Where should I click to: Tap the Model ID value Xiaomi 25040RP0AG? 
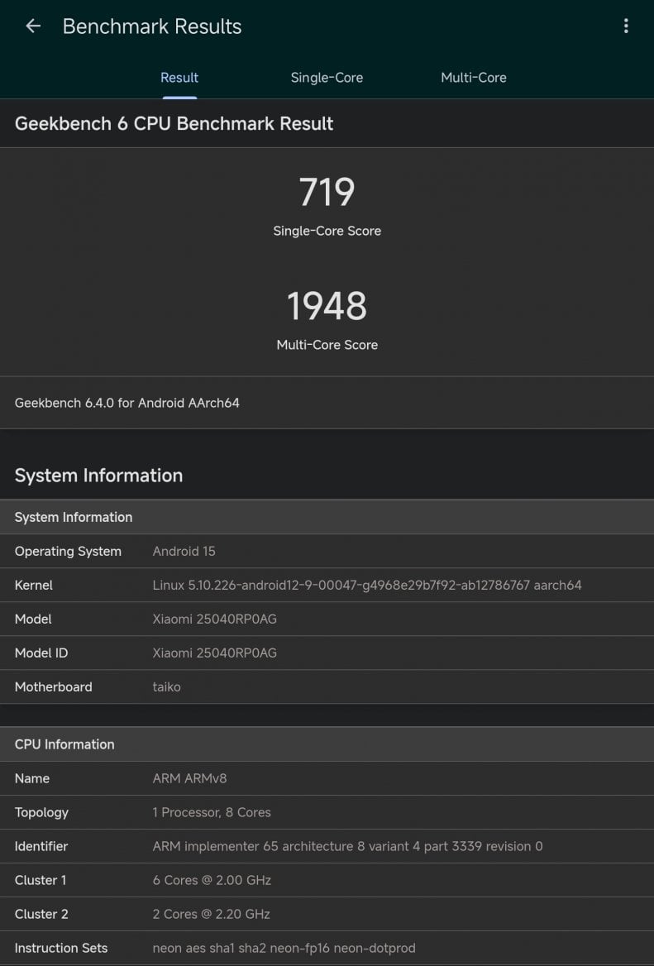click(x=214, y=653)
